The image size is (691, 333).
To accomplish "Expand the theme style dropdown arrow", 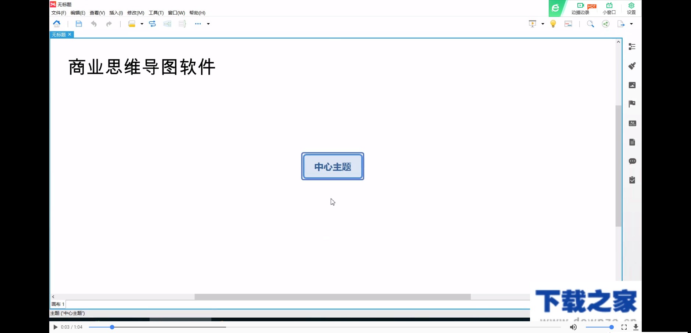I will [142, 23].
